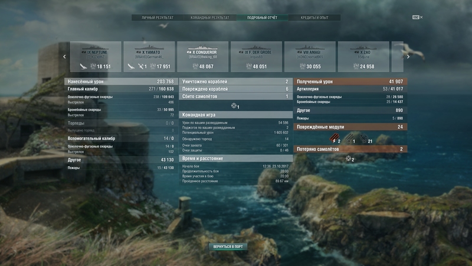
Task: Click the Время и расстояние header
Action: [x=235, y=158]
